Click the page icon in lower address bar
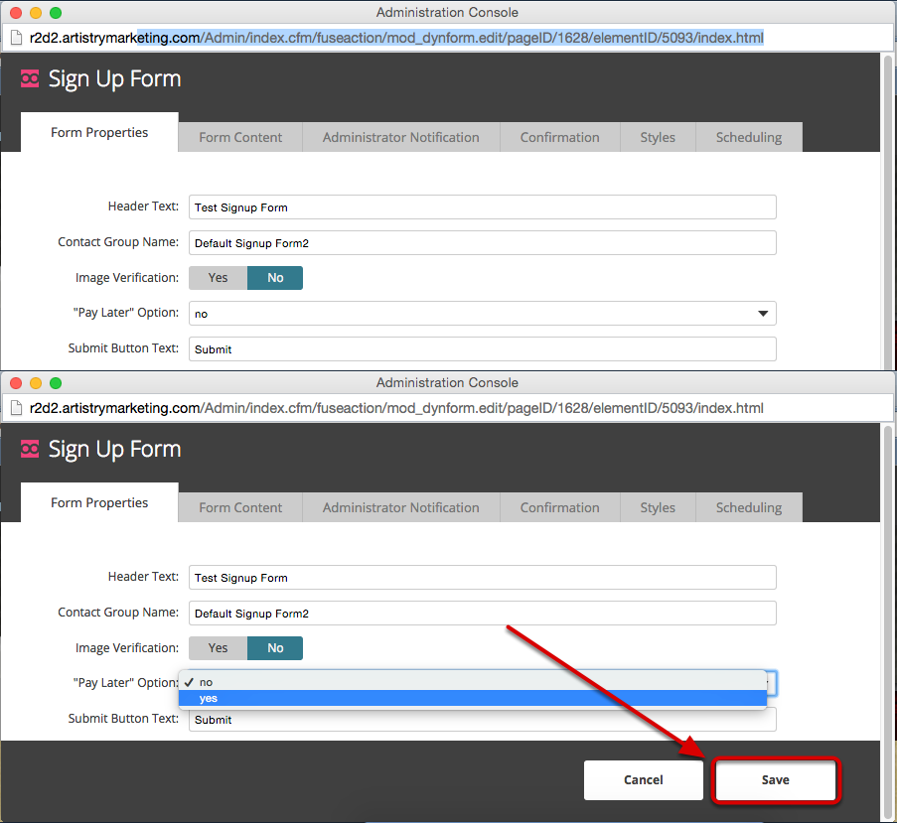Screen dimensions: 897x823 click(x=16, y=409)
